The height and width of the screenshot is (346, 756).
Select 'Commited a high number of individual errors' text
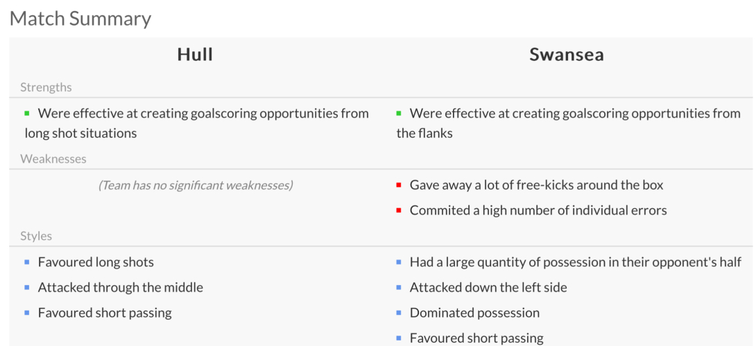coord(538,210)
